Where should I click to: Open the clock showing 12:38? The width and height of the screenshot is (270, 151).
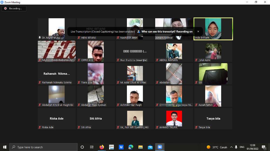252,147
